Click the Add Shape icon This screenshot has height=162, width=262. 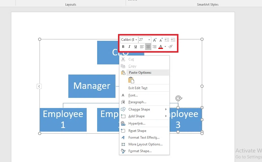(123, 116)
